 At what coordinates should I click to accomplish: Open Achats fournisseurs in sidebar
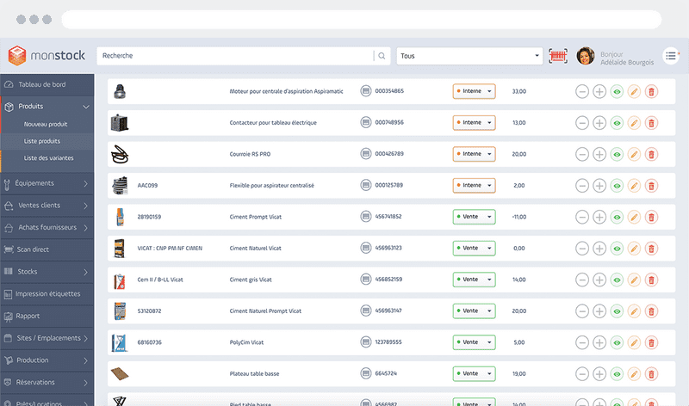tap(47, 227)
